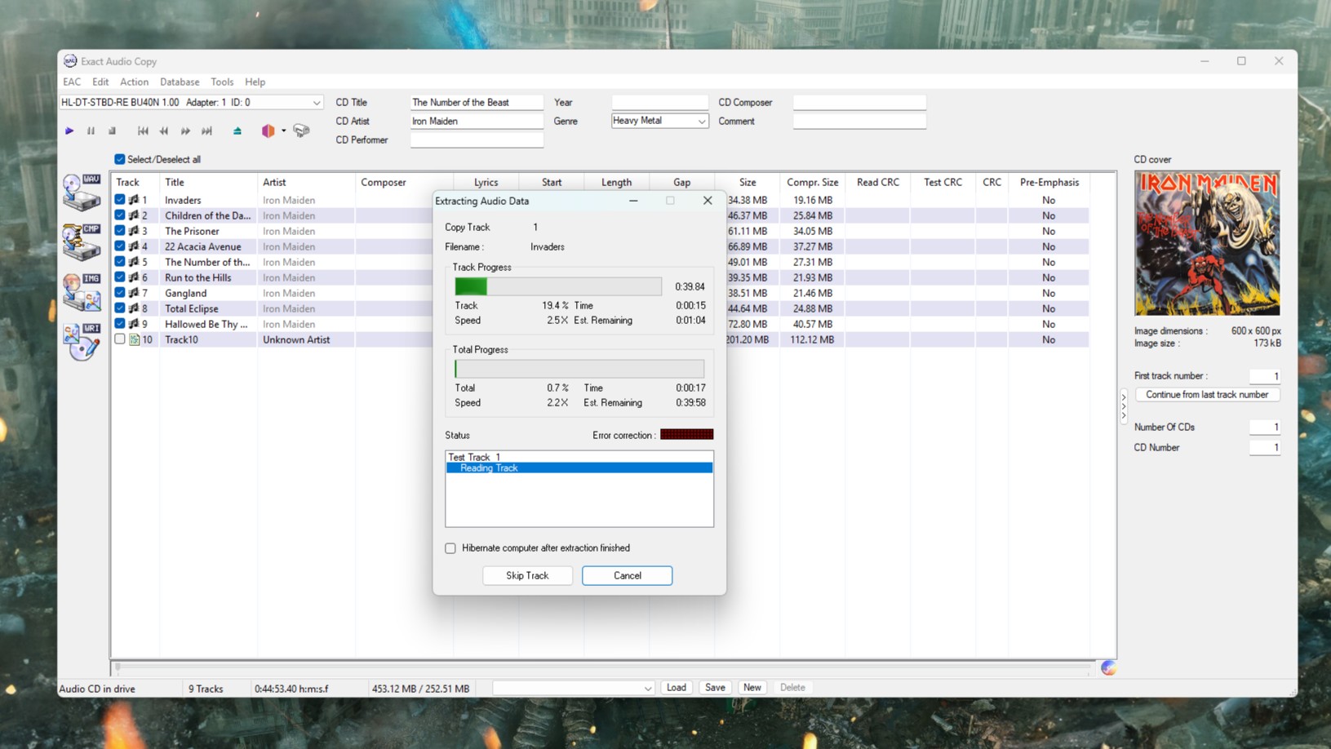Click the Track Progress bar

coord(558,286)
